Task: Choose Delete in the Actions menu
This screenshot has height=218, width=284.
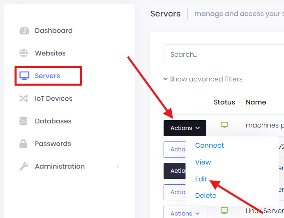Action: (205, 196)
